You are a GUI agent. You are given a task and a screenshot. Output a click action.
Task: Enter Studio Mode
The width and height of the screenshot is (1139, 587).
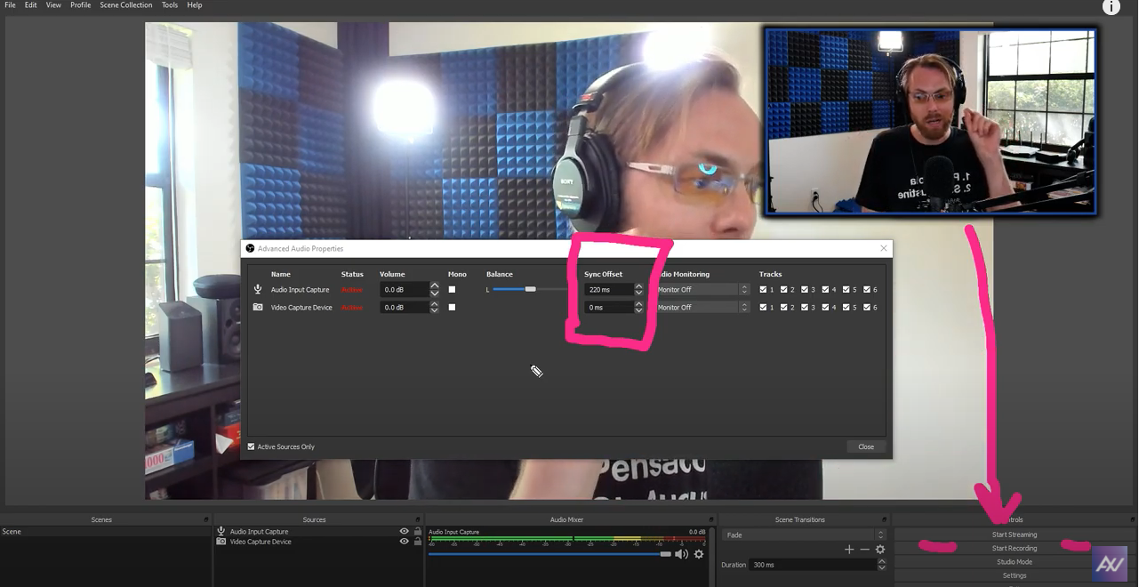pos(1015,561)
